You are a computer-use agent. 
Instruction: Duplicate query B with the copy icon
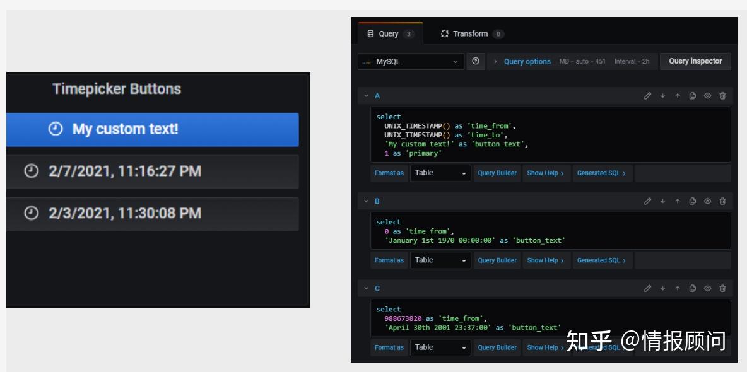692,201
